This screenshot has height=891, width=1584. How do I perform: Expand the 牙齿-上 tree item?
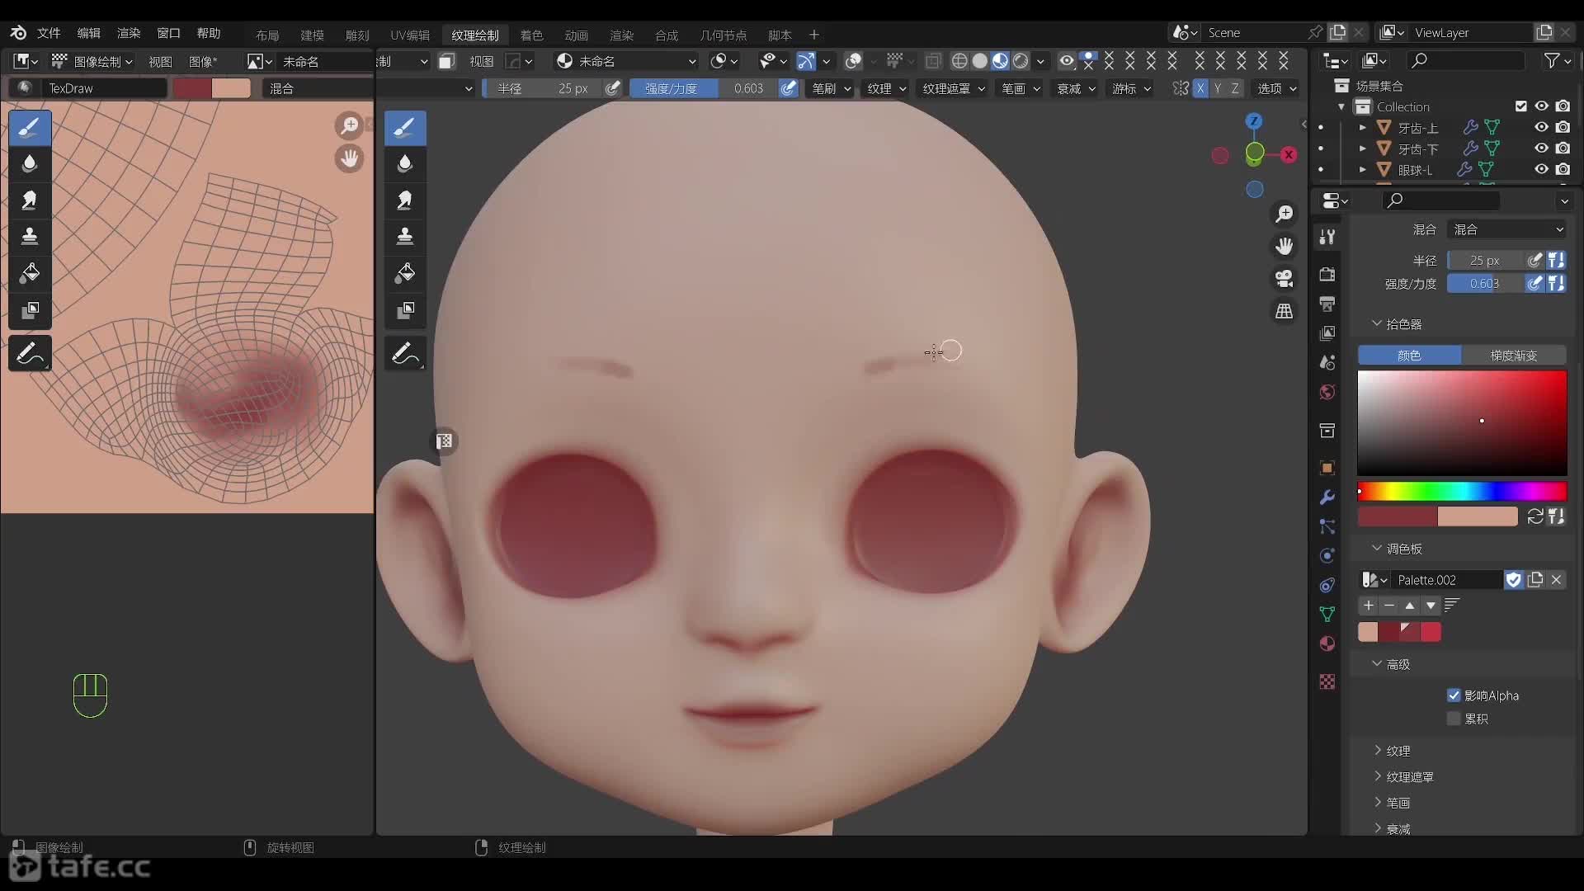click(x=1362, y=128)
